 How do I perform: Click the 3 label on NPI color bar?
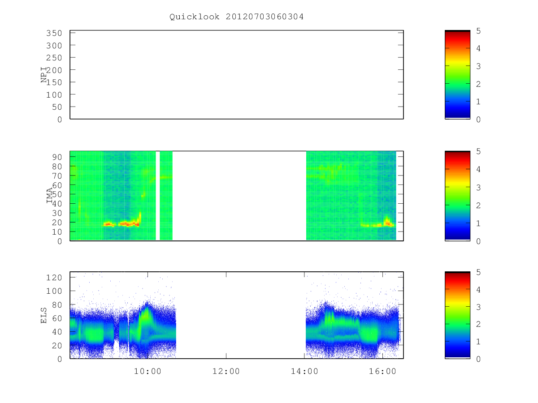point(478,66)
